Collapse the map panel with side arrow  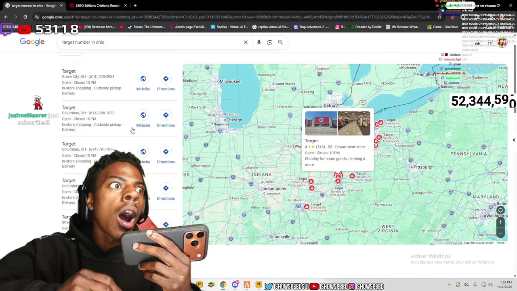[x=513, y=140]
